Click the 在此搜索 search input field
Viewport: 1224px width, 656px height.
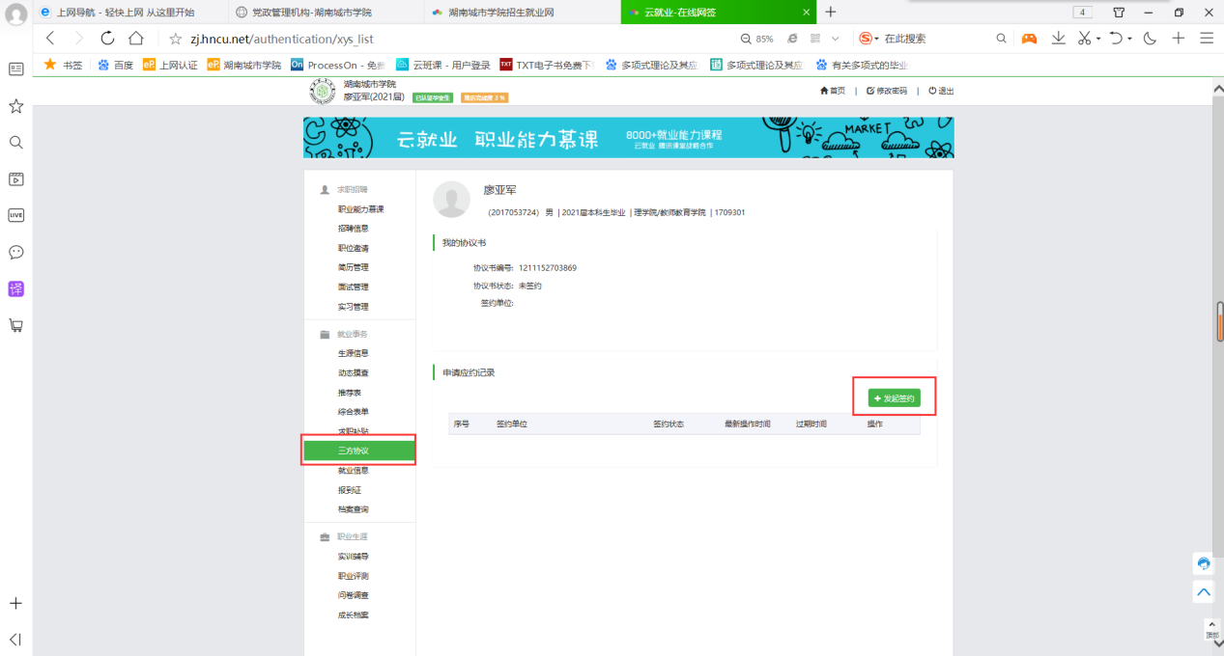(x=932, y=39)
